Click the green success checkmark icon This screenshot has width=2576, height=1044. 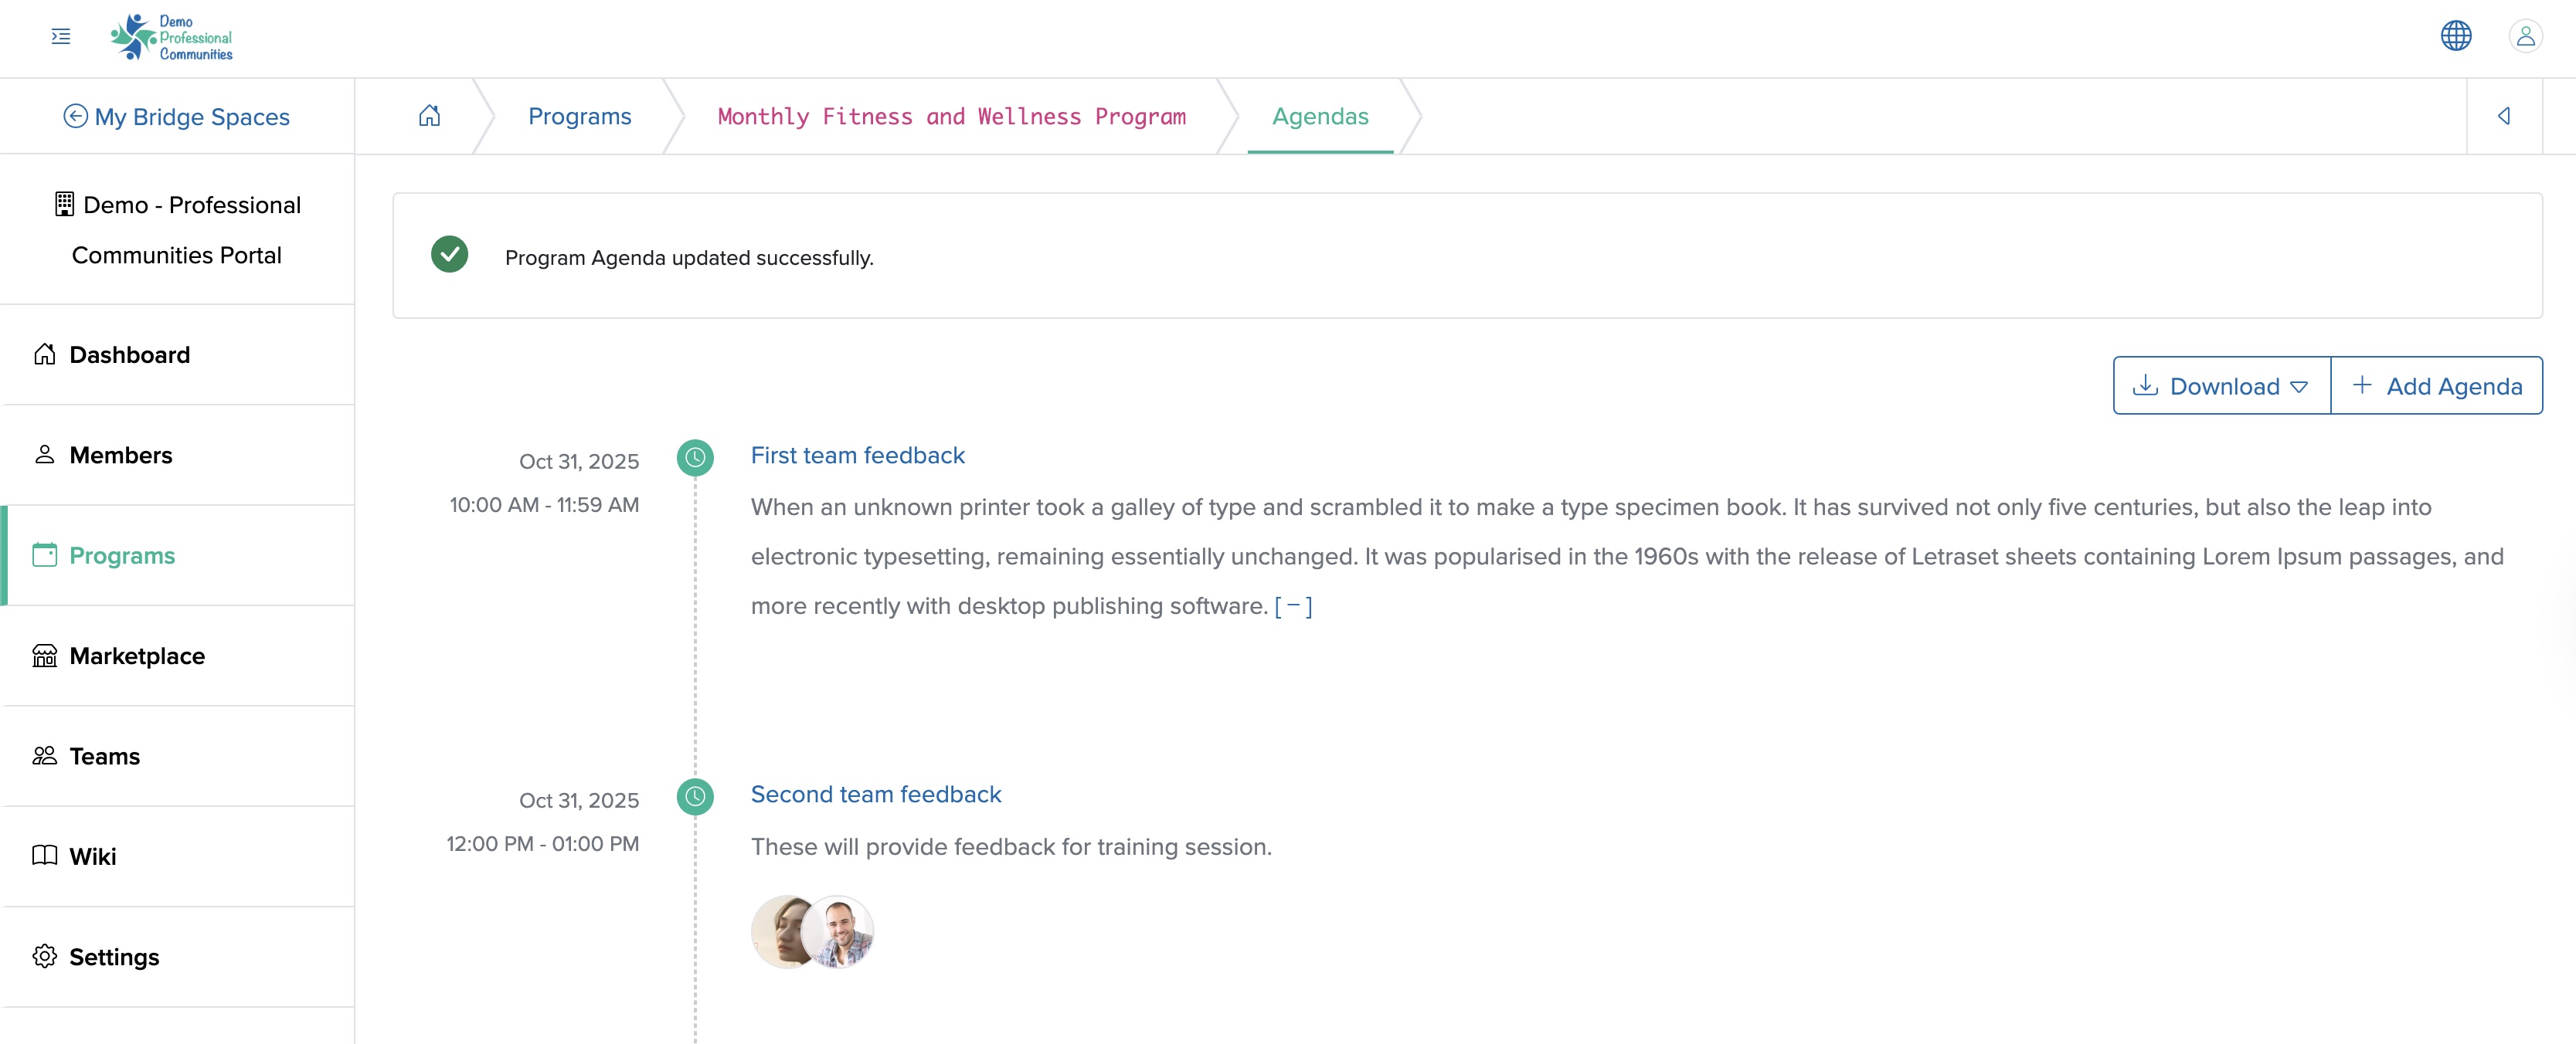[449, 255]
